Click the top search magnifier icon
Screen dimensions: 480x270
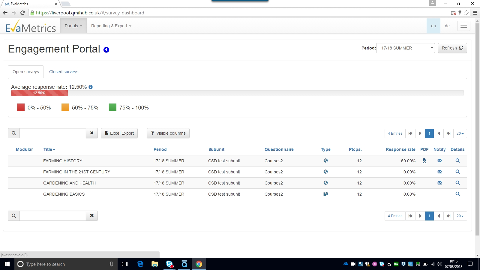14,133
